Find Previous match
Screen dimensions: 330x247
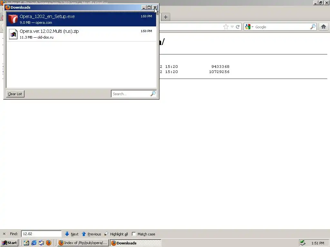91,234
